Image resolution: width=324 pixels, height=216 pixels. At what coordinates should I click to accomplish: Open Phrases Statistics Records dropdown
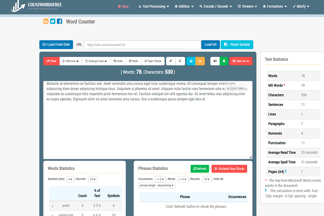click(x=207, y=179)
